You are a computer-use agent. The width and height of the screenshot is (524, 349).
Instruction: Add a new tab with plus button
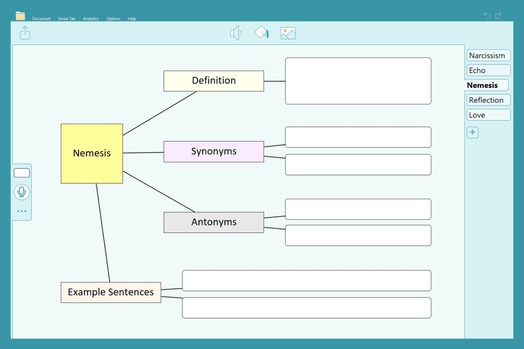coord(472,132)
